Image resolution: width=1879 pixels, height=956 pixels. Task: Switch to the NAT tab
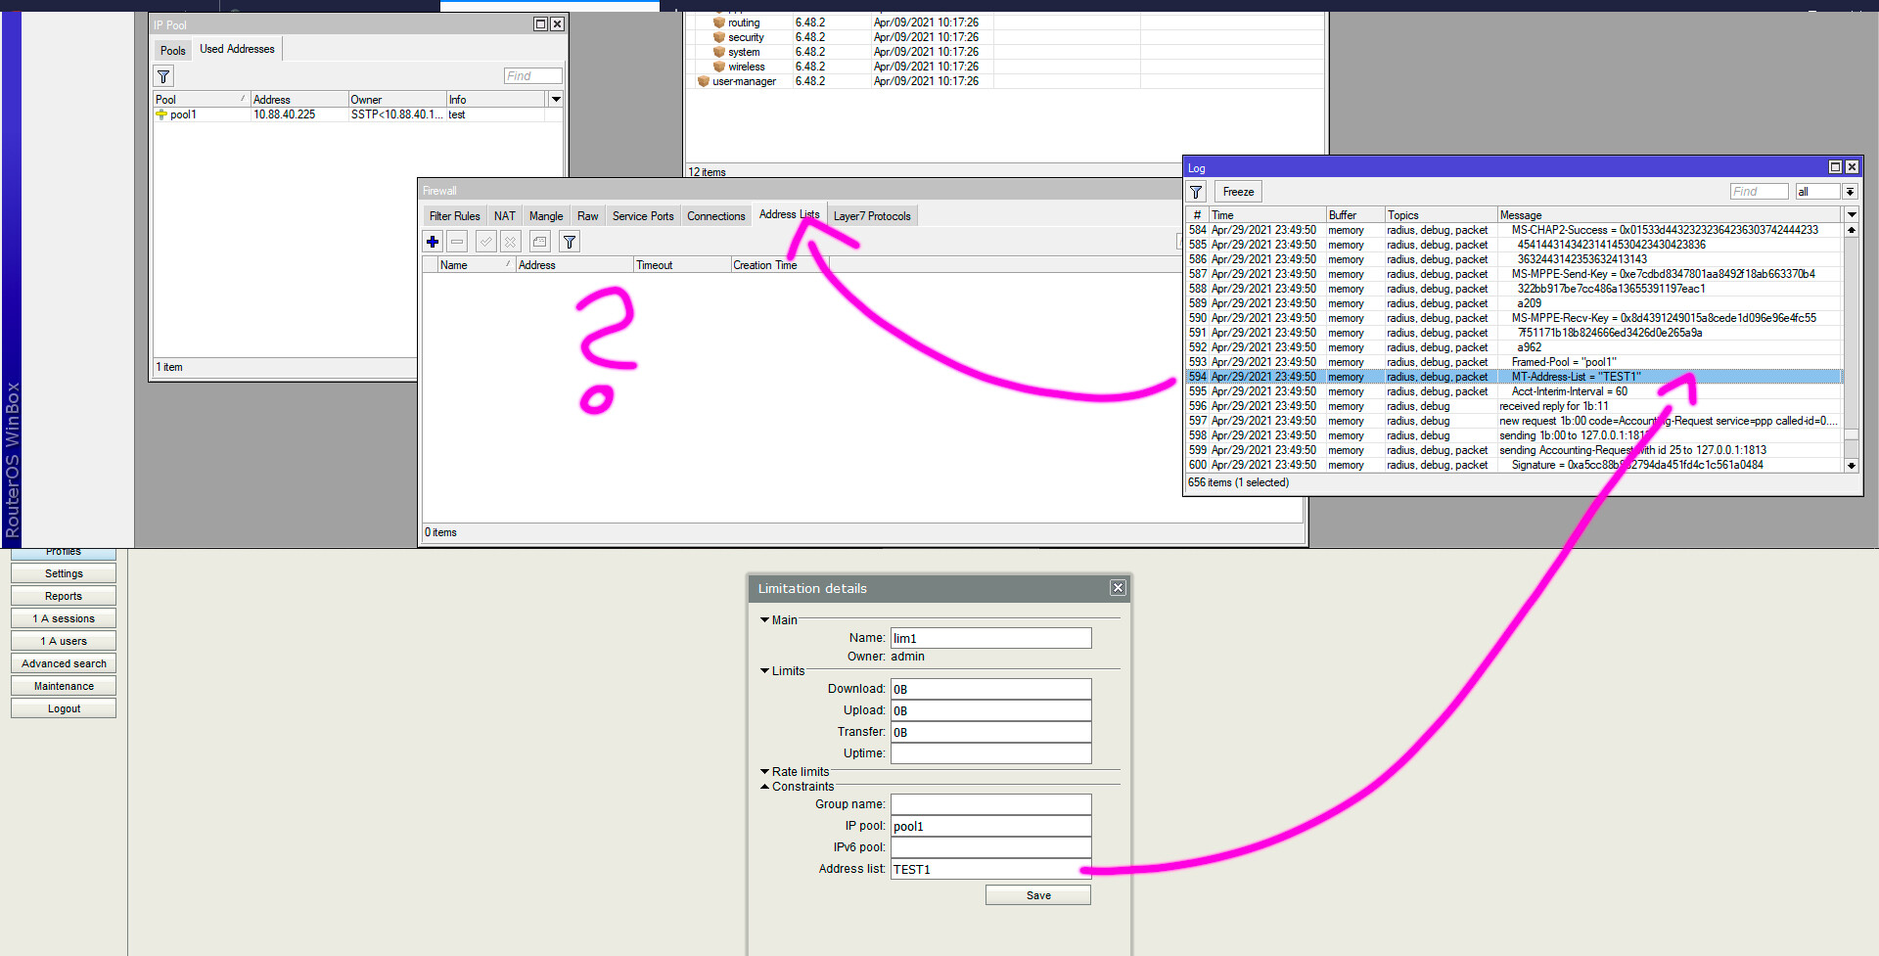(x=505, y=216)
